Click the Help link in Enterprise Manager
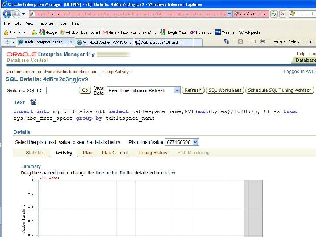This screenshot has width=316, height=237. (x=301, y=54)
